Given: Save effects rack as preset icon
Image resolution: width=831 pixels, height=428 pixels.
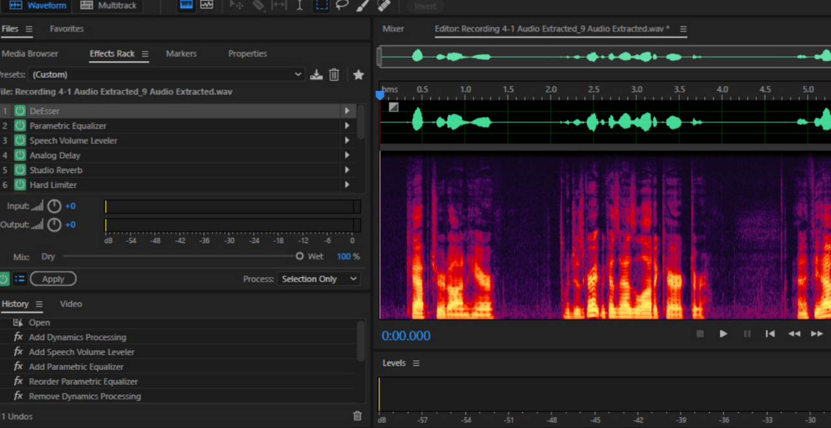Looking at the screenshot, I should click(x=316, y=75).
